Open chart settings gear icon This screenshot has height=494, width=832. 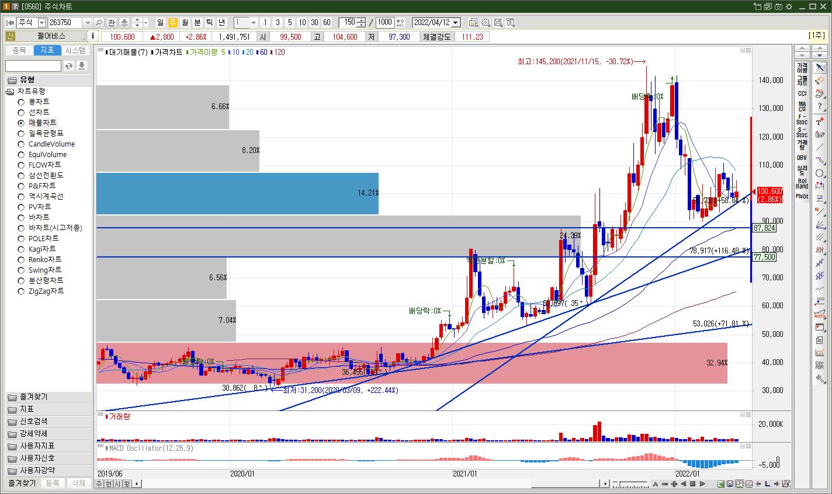coord(486,22)
